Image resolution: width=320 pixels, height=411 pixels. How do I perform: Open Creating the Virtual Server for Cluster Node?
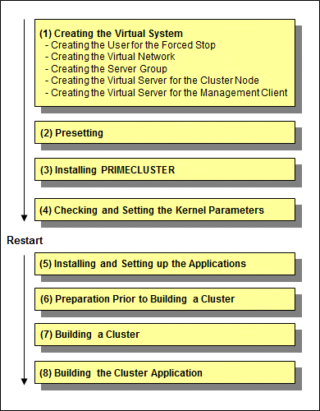[152, 81]
